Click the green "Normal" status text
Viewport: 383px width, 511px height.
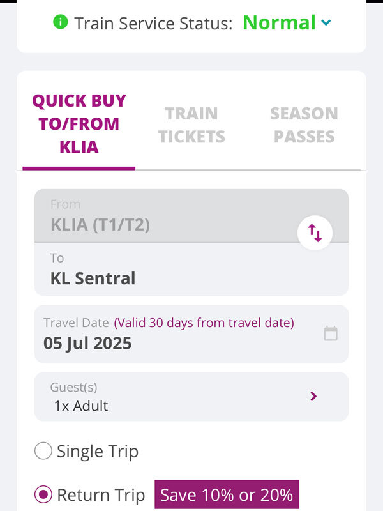point(279,23)
